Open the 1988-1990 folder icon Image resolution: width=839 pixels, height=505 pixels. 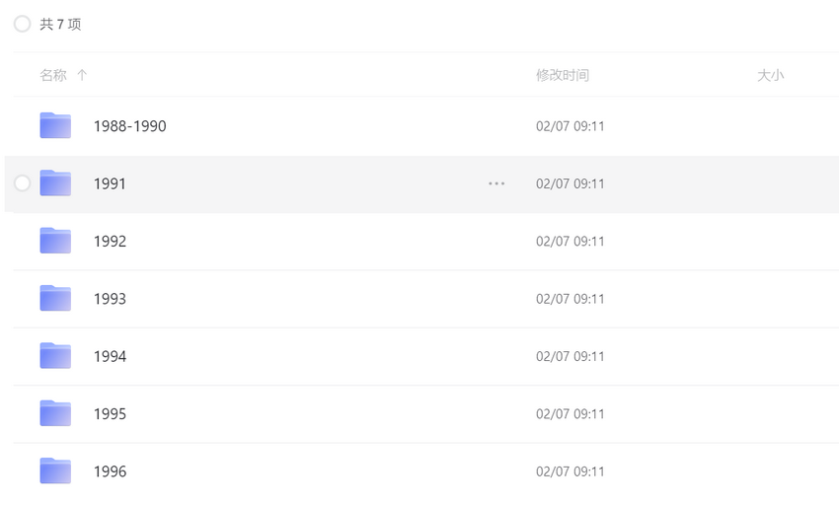(x=55, y=125)
